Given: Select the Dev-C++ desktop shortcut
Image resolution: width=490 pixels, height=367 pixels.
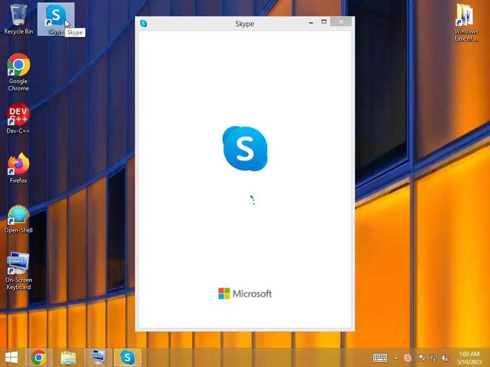Looking at the screenshot, I should (19, 119).
